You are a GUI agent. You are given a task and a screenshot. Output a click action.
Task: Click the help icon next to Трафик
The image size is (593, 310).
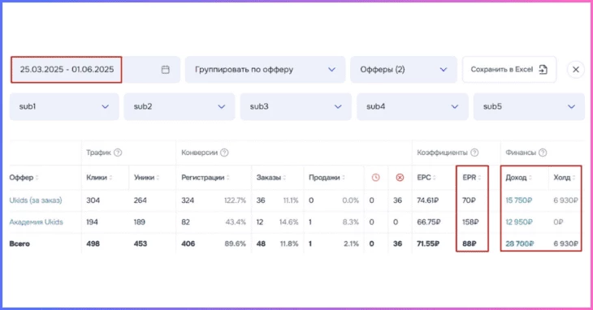pyautogui.click(x=118, y=153)
